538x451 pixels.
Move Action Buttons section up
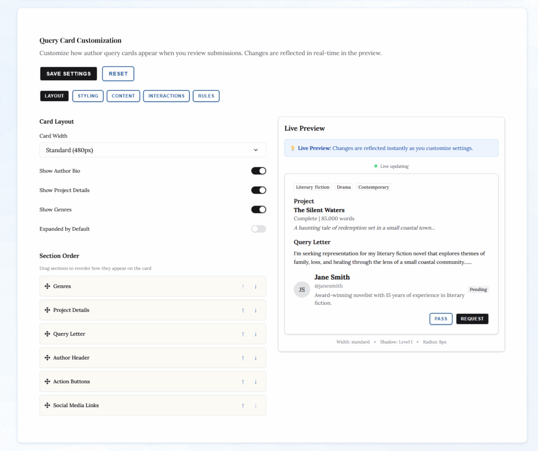[x=243, y=382]
